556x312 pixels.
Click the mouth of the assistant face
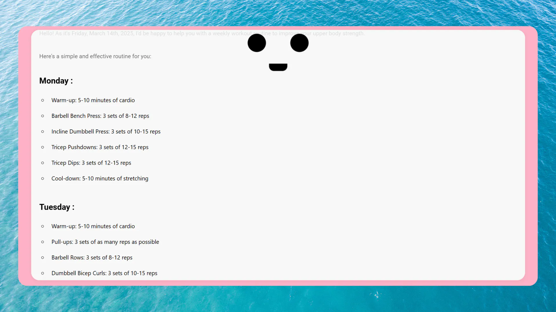pos(278,67)
